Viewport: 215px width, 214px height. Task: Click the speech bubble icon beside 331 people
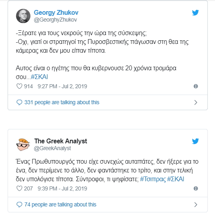tap(19, 103)
